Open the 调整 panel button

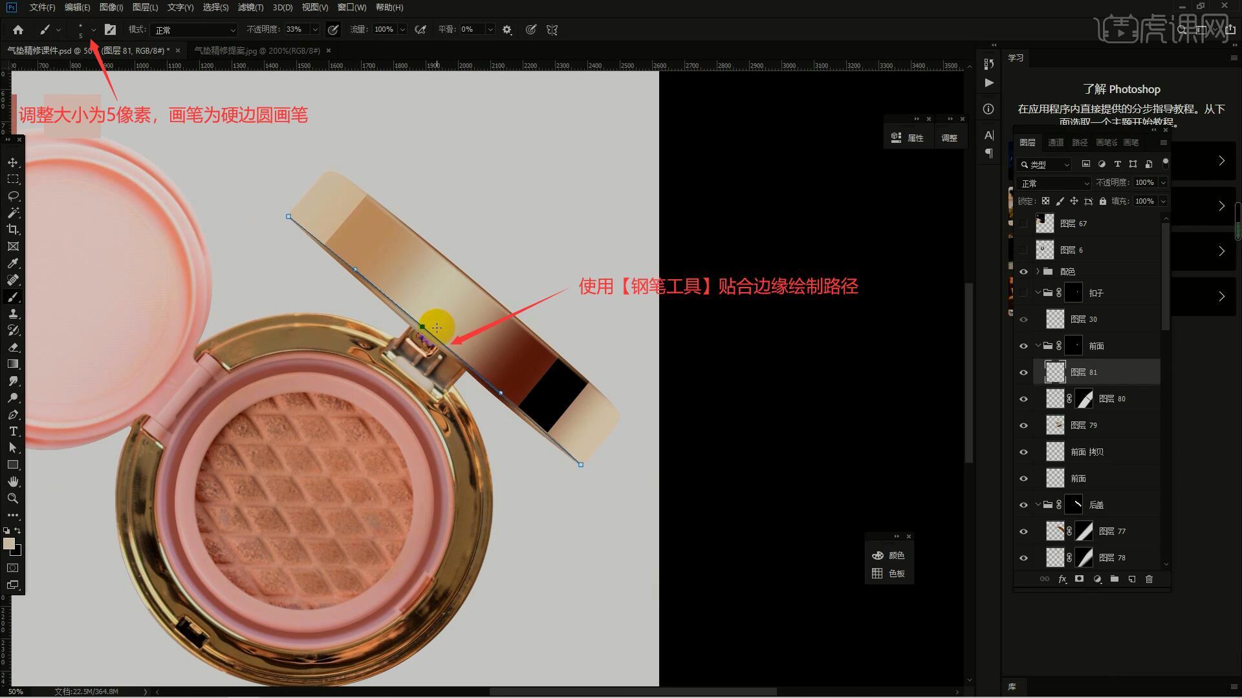pyautogui.click(x=949, y=138)
